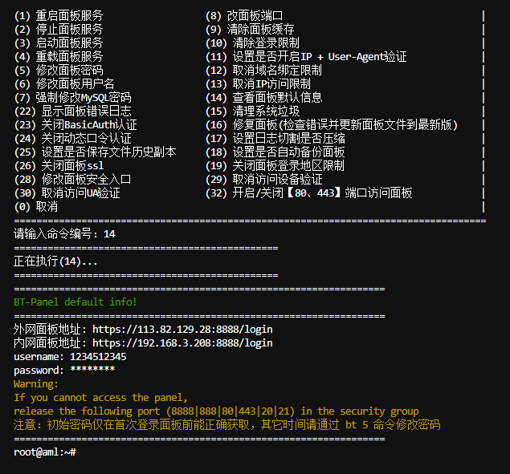Click menu line (25) 设置是否保存文件历史副本
Screen dimensions: 510x474
(95, 152)
